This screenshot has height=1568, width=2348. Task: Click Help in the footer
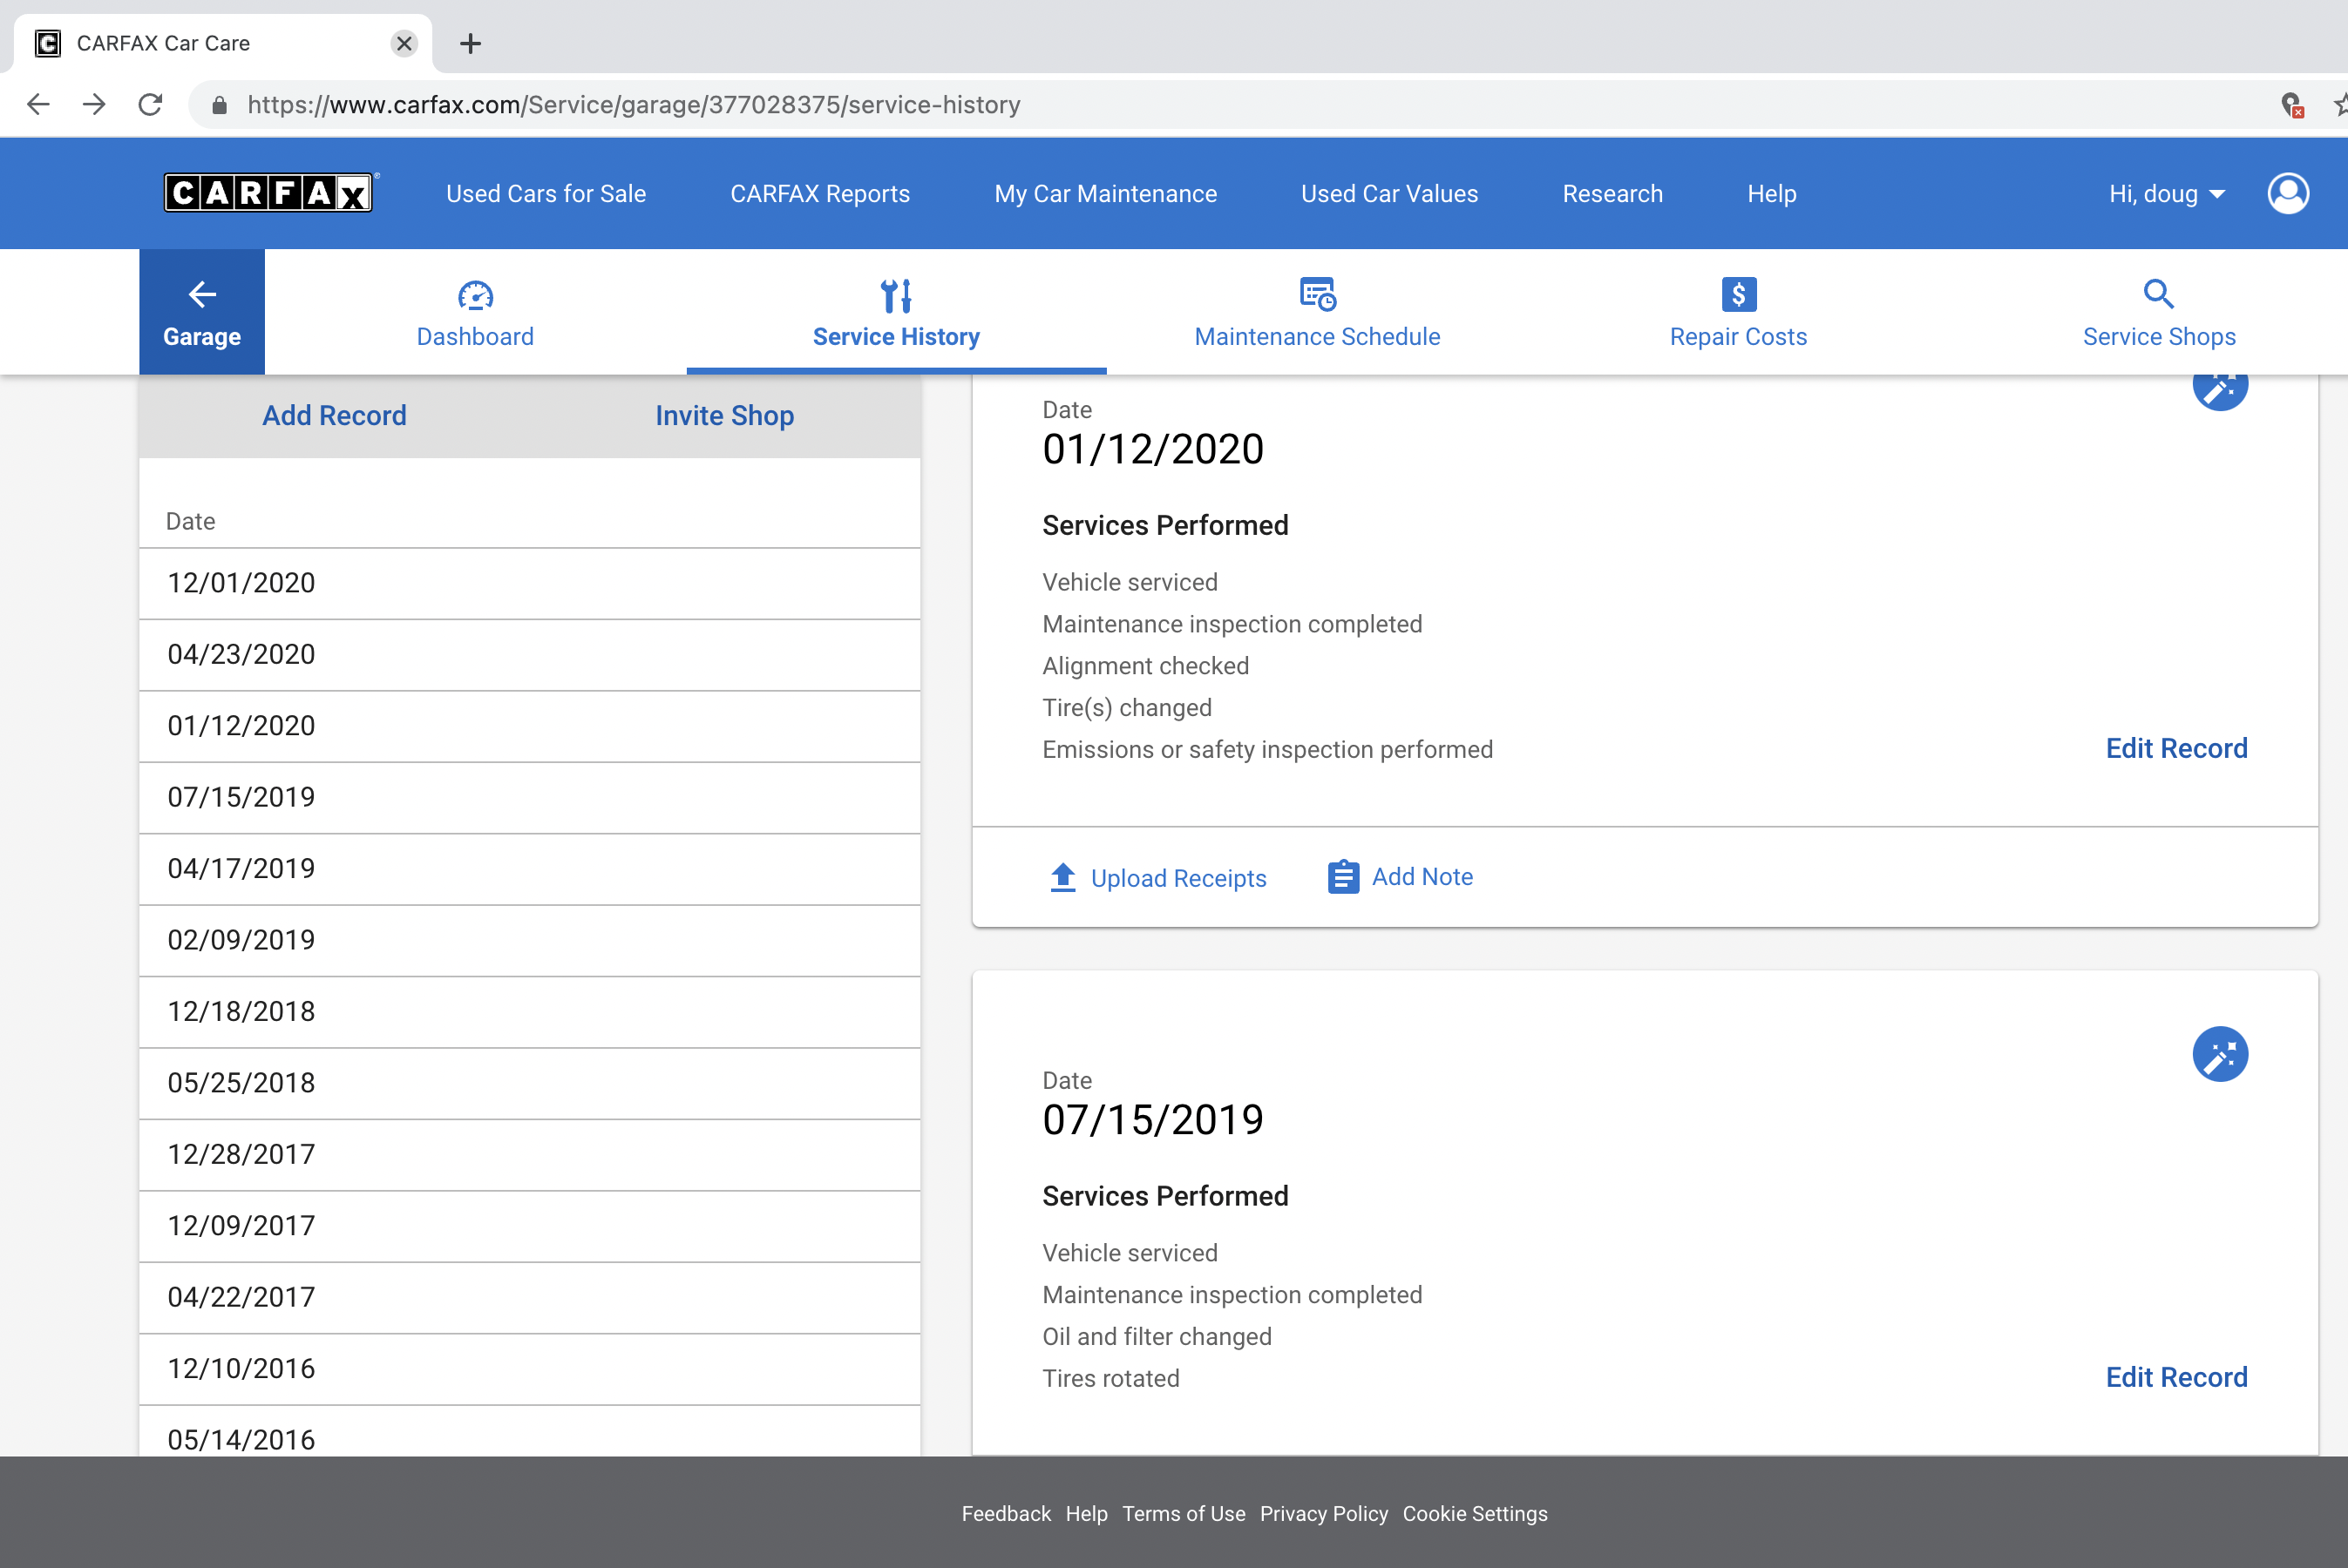pyautogui.click(x=1087, y=1513)
